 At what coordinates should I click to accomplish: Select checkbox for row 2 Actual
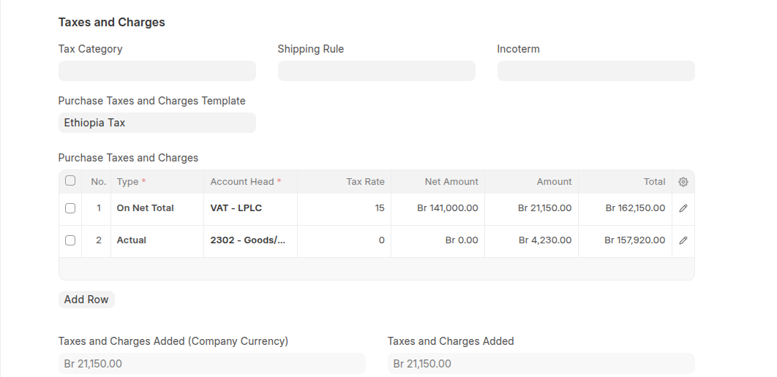70,240
